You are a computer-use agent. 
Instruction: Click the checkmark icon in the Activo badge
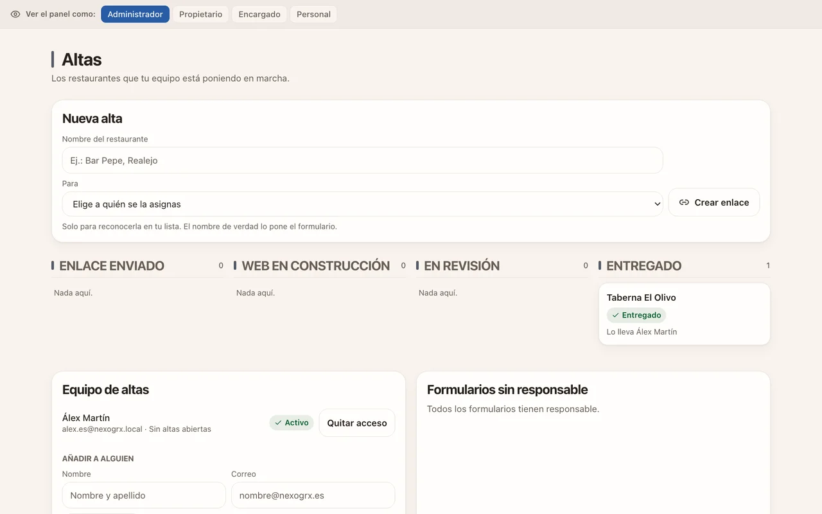pos(278,423)
